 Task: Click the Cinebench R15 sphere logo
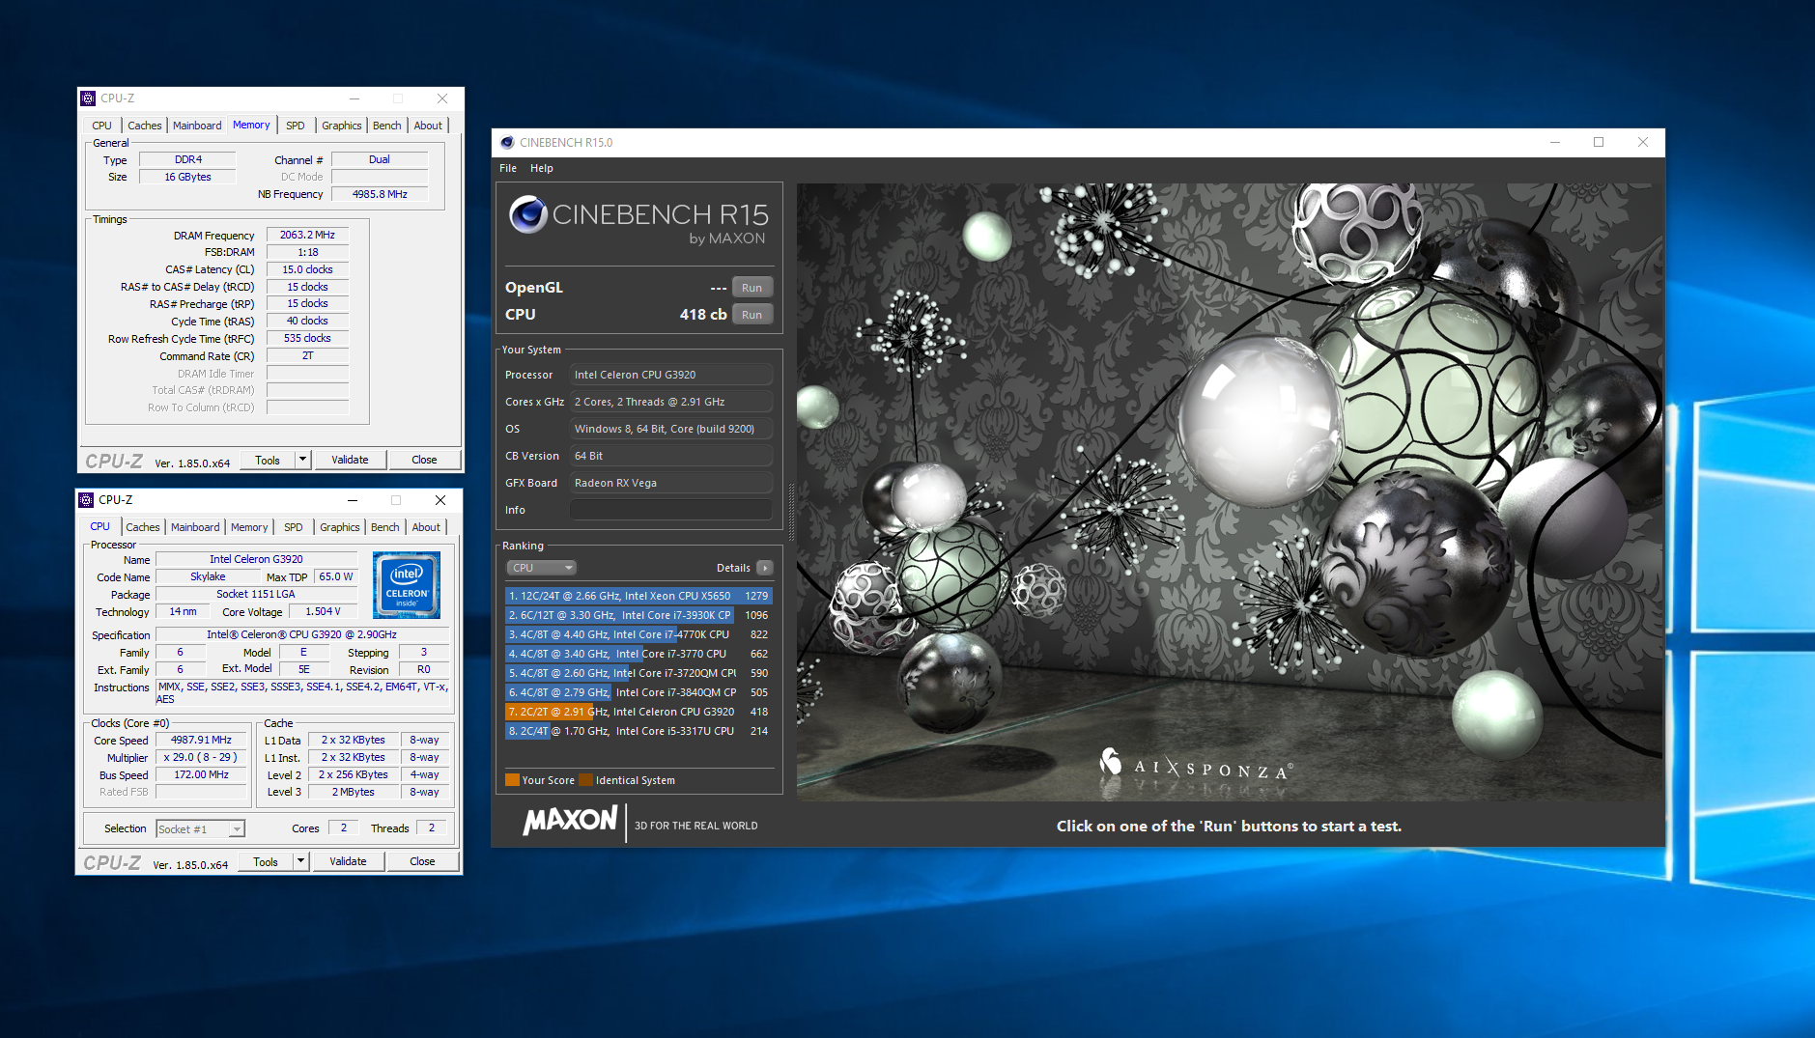coord(528,214)
